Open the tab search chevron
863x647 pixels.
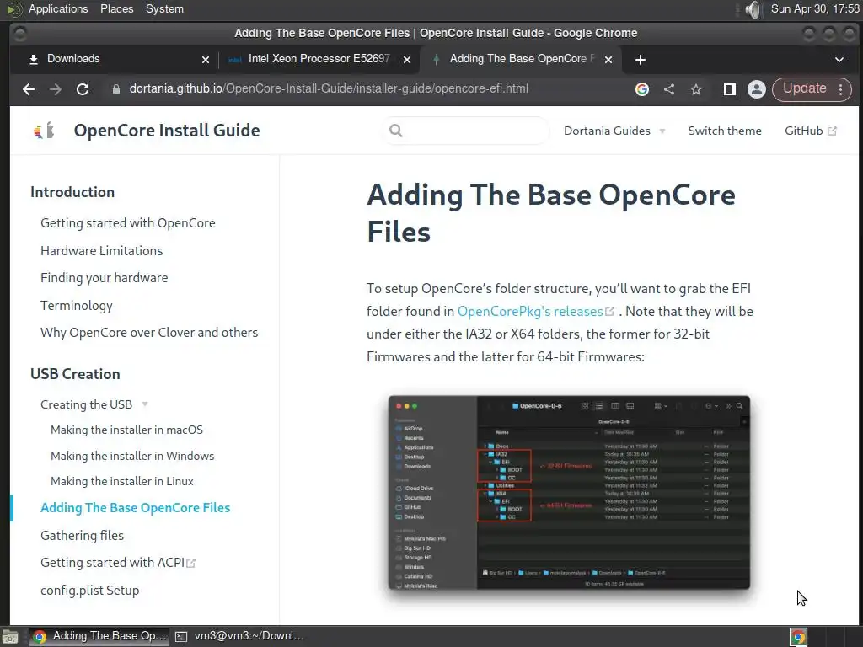tap(839, 60)
